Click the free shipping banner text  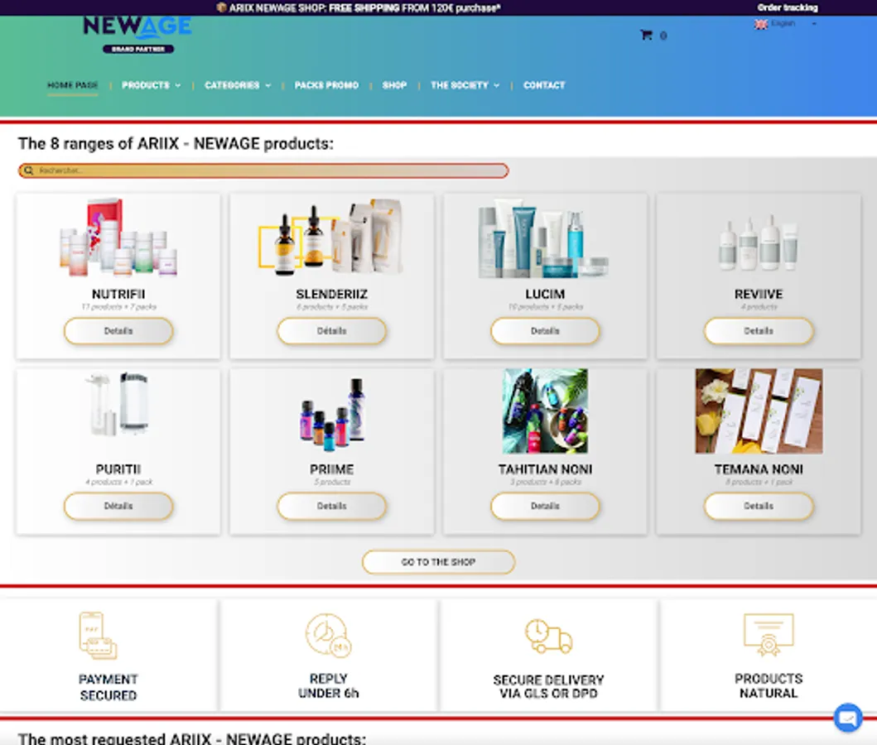click(x=364, y=7)
